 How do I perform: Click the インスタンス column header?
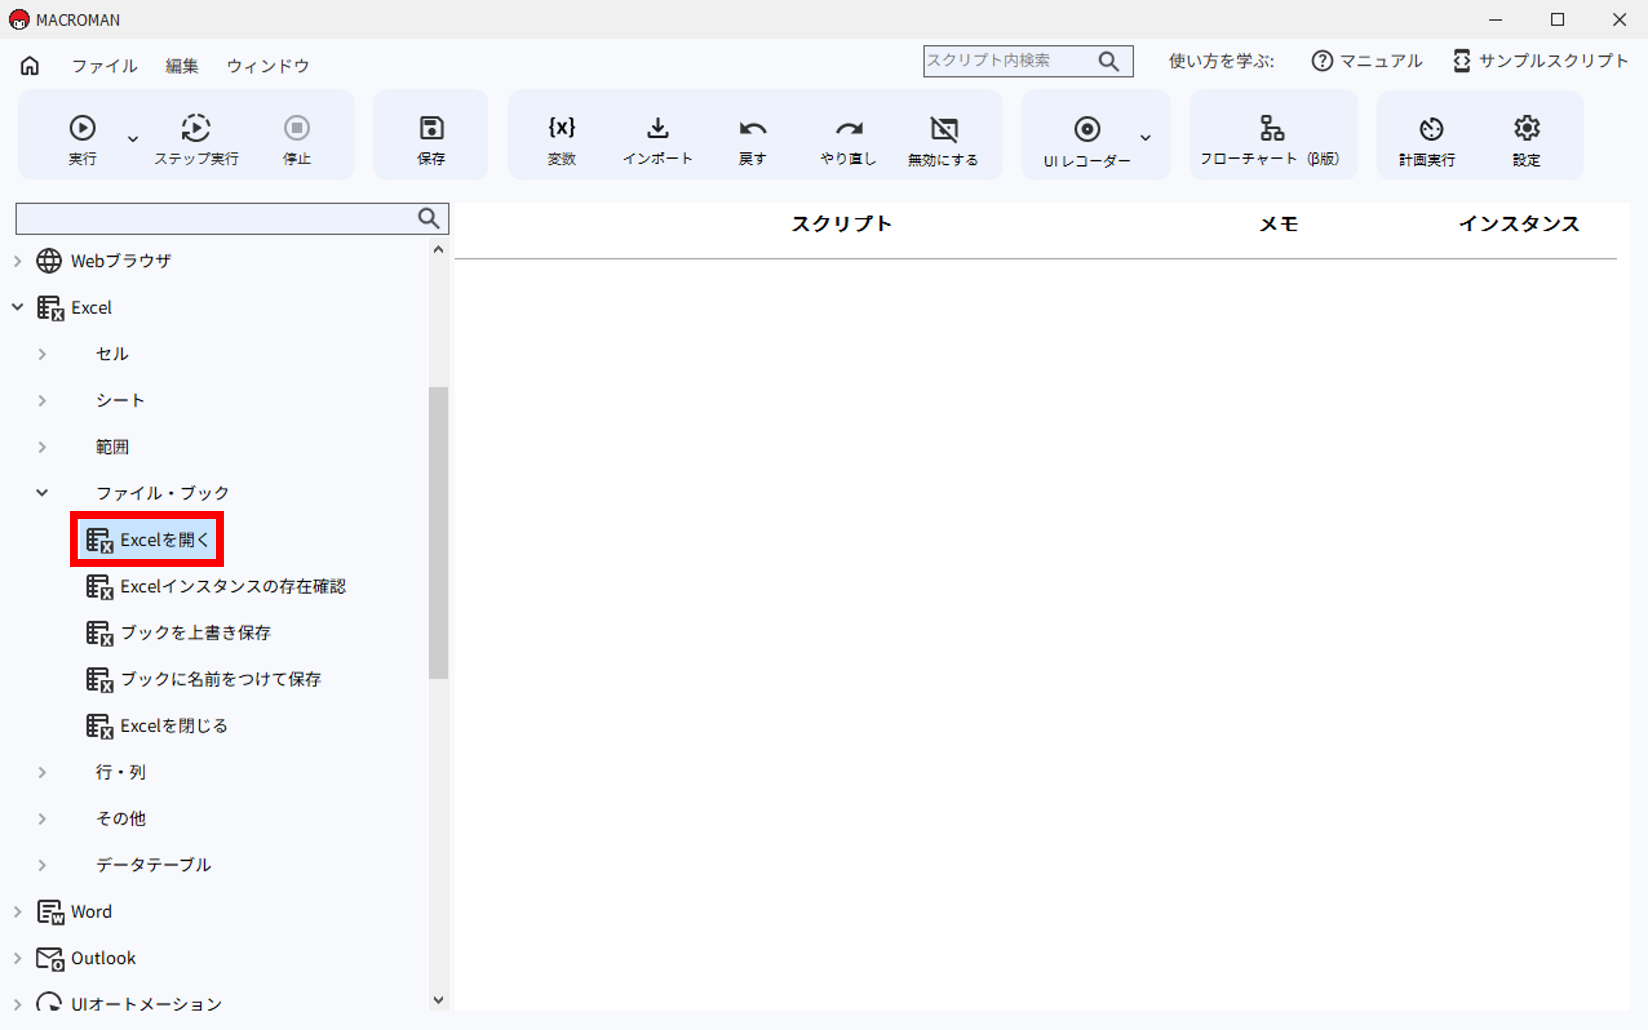(x=1519, y=224)
